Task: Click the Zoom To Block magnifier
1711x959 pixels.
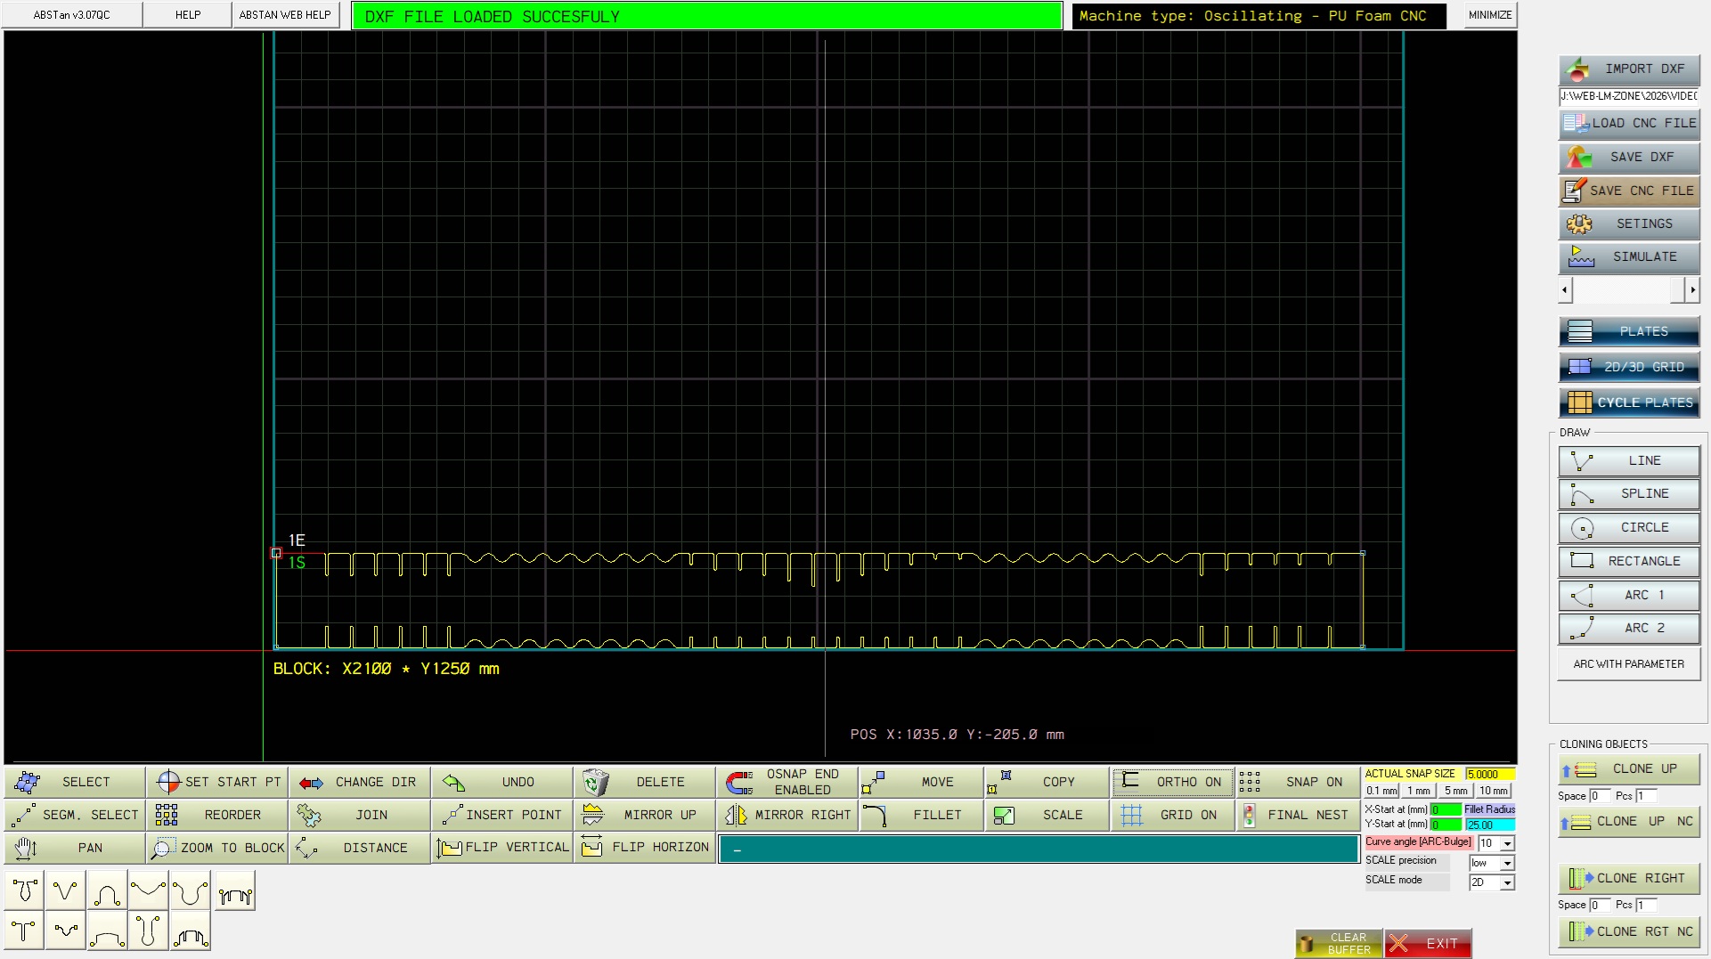Action: [163, 848]
